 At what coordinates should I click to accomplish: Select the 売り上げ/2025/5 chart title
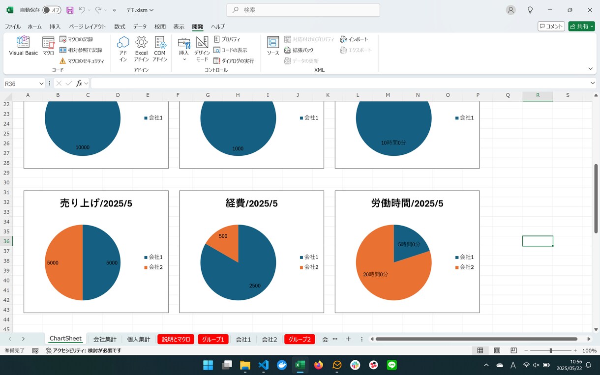coord(96,203)
